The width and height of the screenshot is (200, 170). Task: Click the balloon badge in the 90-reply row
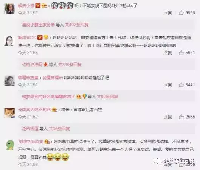[x=85, y=97]
